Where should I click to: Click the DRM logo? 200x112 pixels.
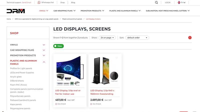16,11
